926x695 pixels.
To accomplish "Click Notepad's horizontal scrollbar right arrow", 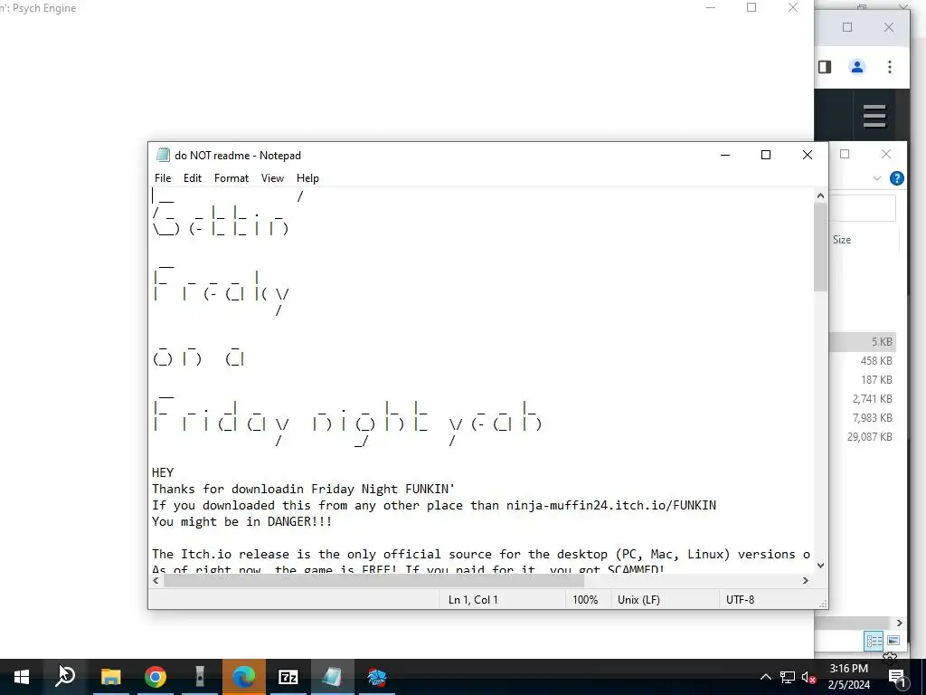I will (806, 580).
